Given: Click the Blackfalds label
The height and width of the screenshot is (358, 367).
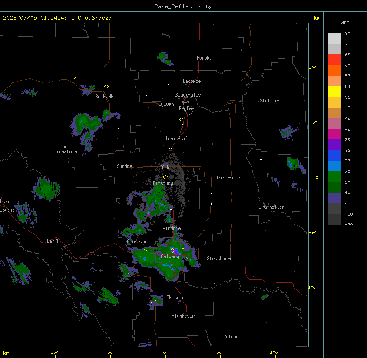Looking at the screenshot, I should (x=188, y=95).
